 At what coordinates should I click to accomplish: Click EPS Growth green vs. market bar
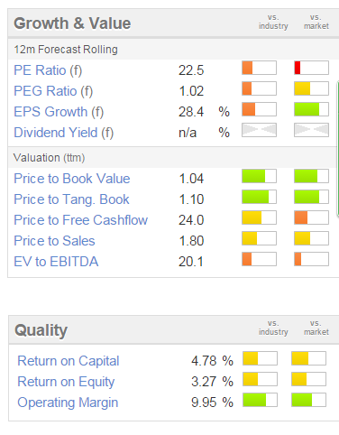tap(311, 109)
